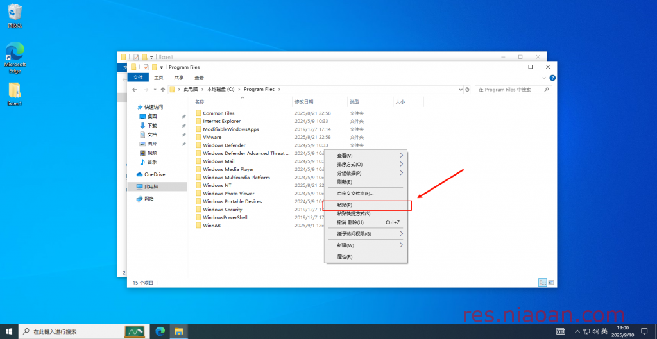Click the Properties checkmark icon in Program Files title bar

146,67
